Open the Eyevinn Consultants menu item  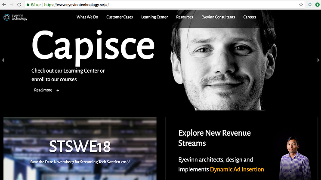pos(218,17)
